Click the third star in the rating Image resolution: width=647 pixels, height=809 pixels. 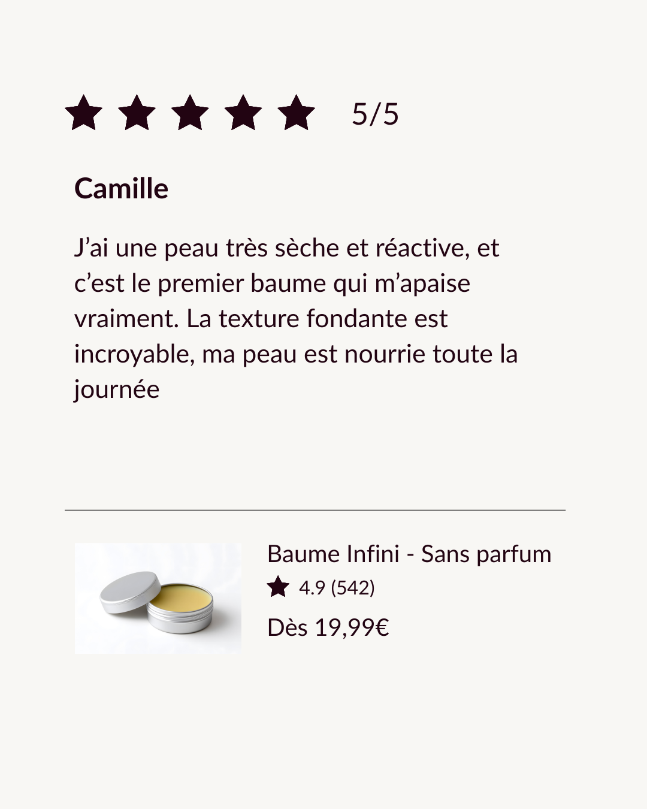click(190, 113)
